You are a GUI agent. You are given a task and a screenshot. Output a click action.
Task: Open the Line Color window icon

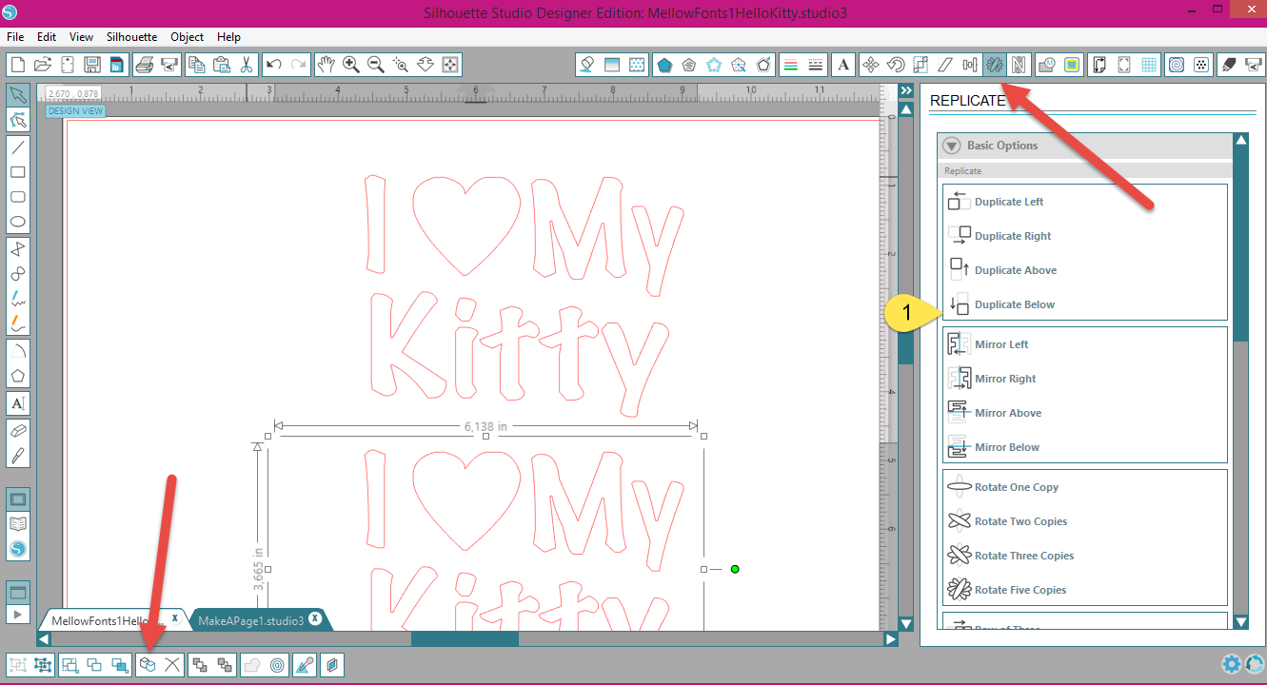[x=789, y=65]
